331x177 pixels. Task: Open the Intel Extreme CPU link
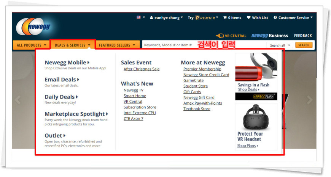tap(140, 113)
